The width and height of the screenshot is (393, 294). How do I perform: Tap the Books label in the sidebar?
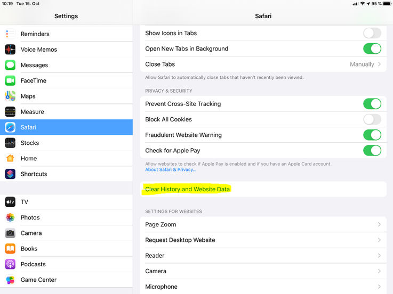[29, 248]
